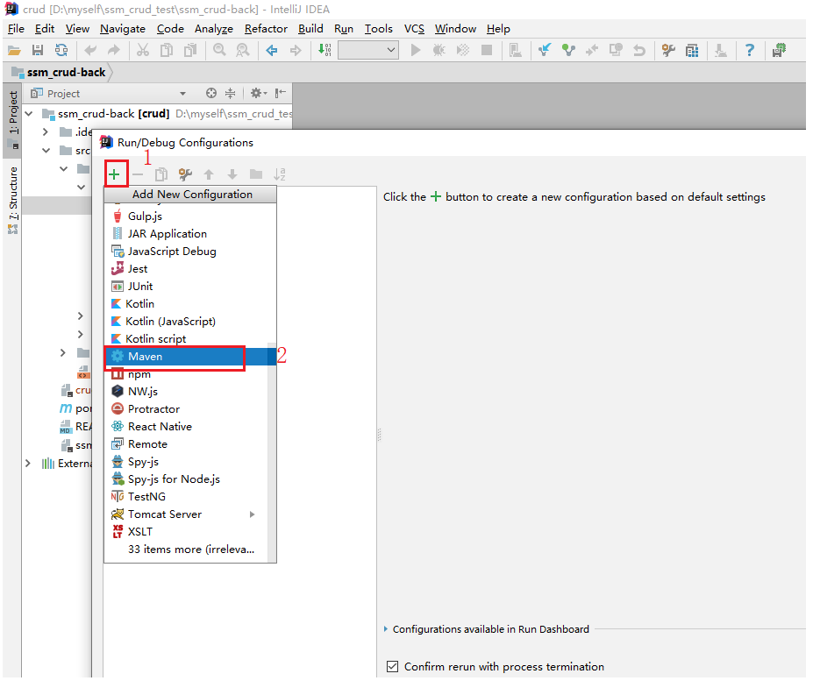The height and width of the screenshot is (695, 813).
Task: Click the Edit Defaults wrench icon in dialog
Action: coord(185,174)
